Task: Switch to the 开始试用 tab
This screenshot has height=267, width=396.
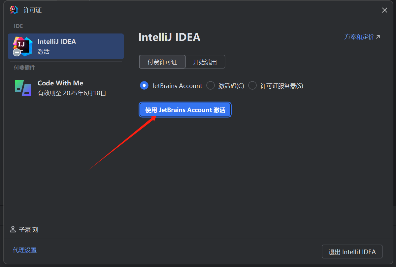Action: (x=205, y=62)
